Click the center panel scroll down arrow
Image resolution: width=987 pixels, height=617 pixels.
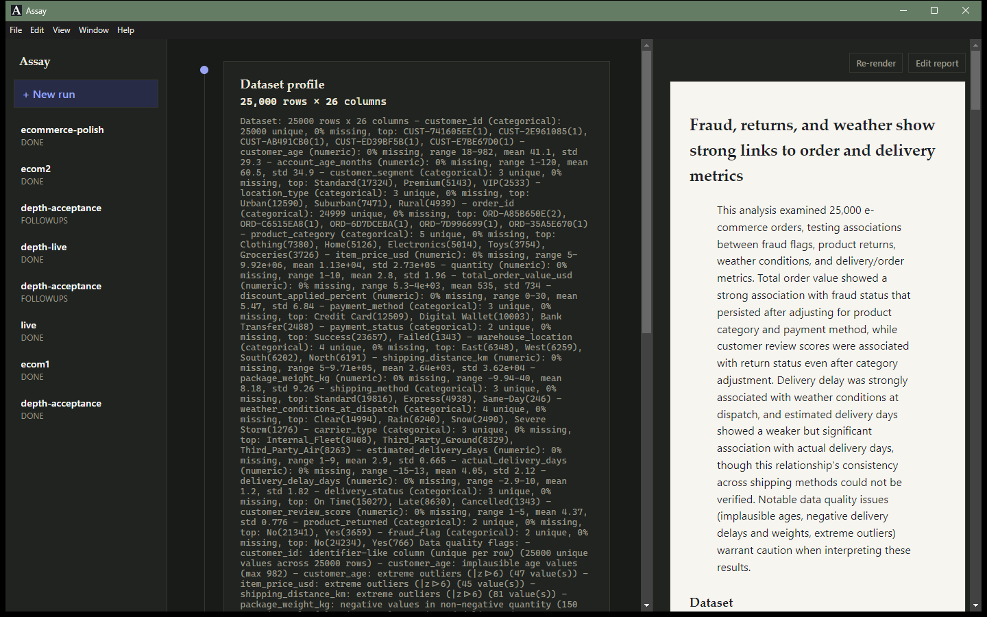point(646,605)
